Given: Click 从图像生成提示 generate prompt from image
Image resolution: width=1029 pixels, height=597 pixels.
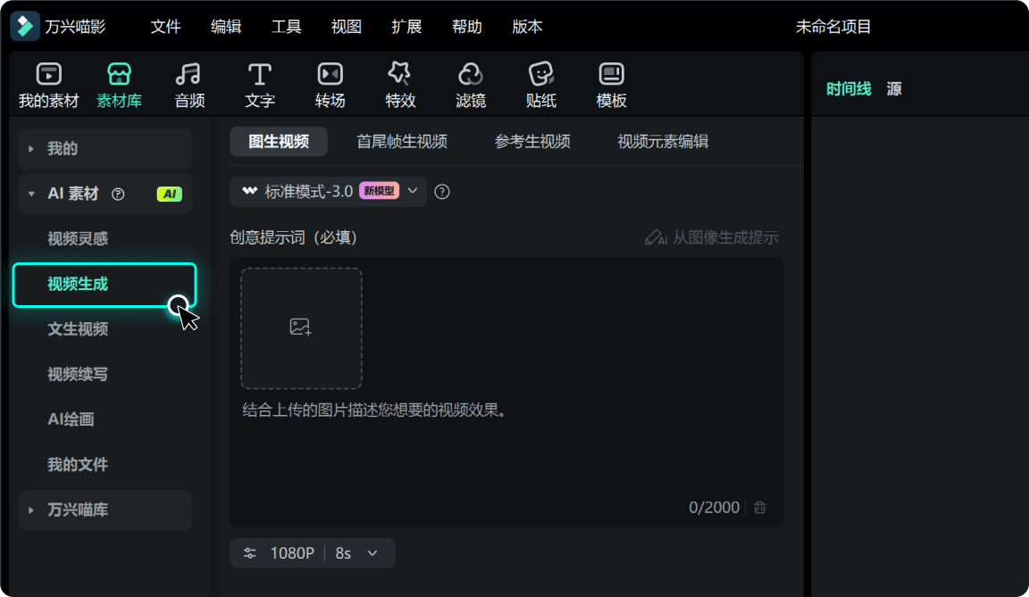Looking at the screenshot, I should coord(711,237).
